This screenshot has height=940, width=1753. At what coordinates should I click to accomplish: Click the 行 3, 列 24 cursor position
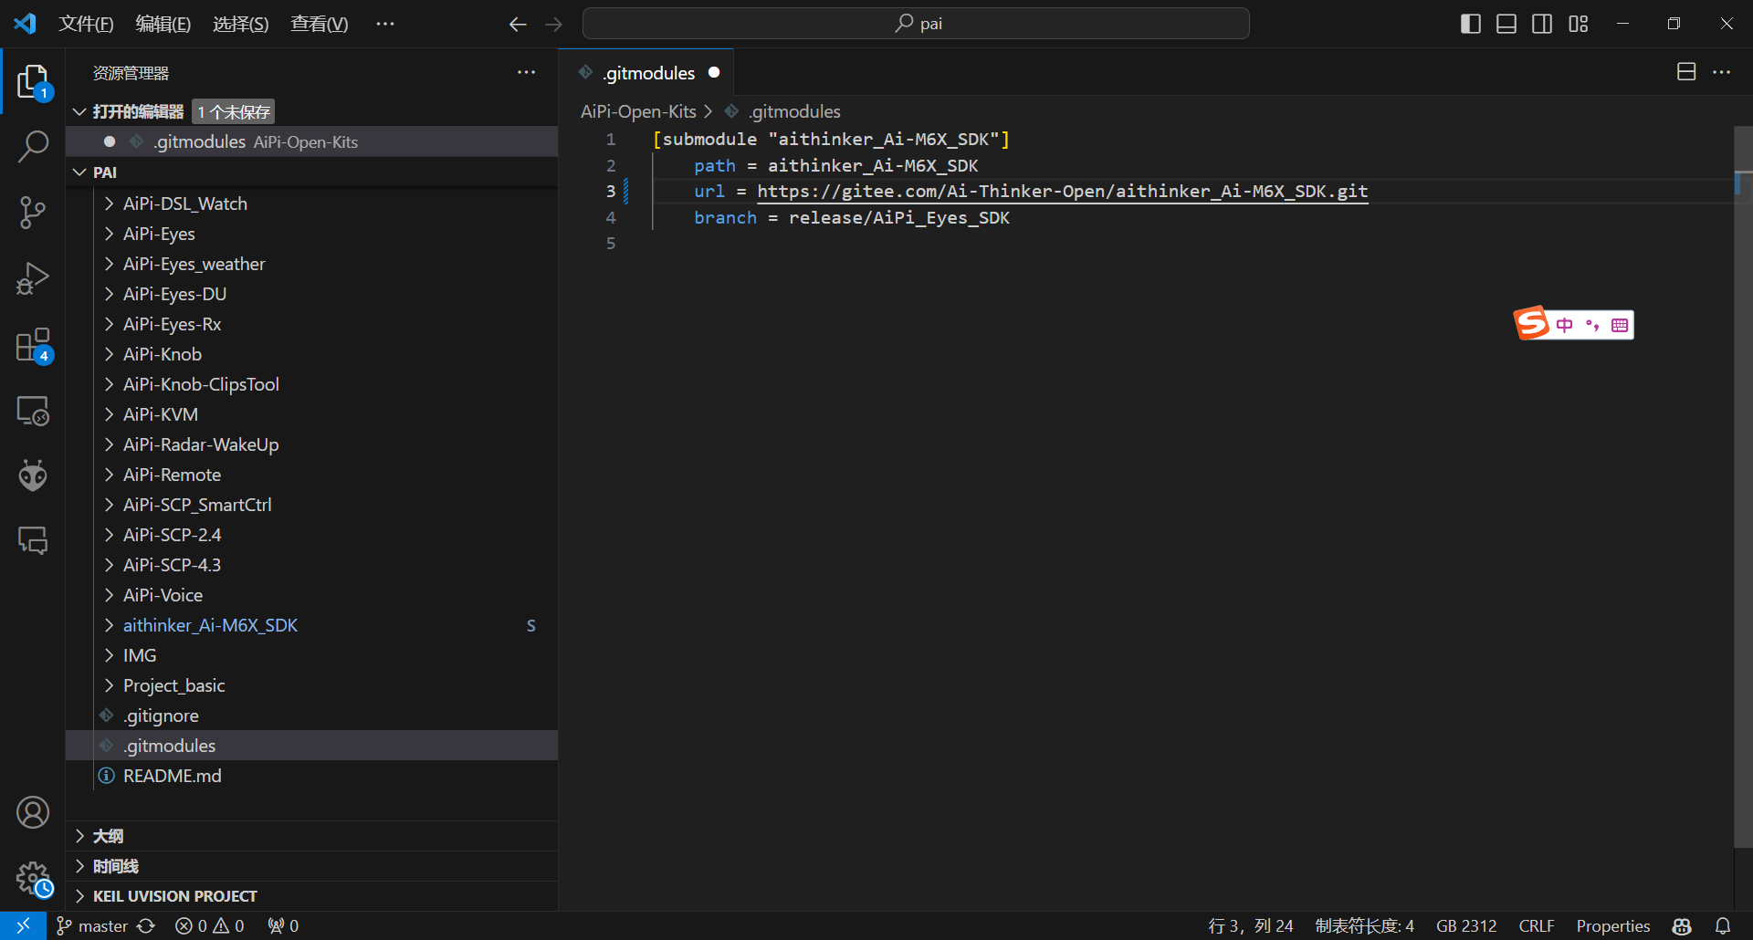tap(1251, 925)
